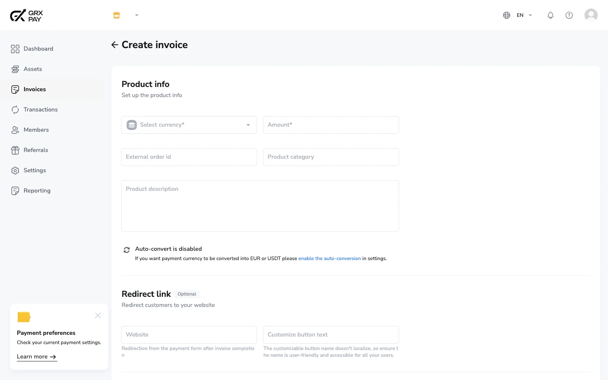
Task: Click the Website input field
Action: pos(189,335)
